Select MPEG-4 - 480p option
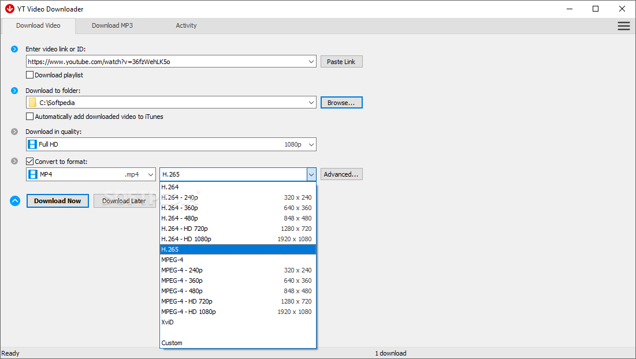 tap(237, 291)
